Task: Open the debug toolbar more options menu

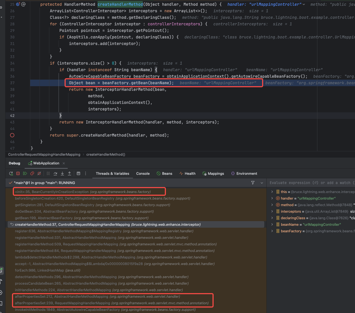Action: (86, 173)
